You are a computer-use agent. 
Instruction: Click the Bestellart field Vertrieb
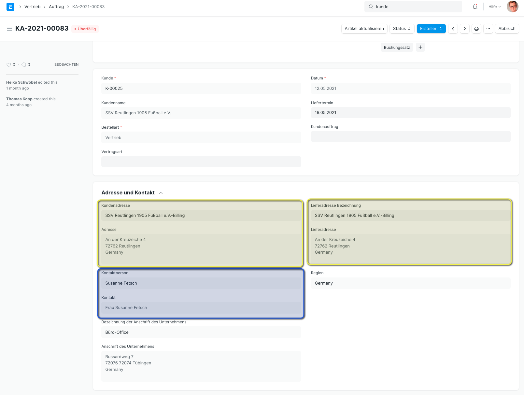(x=201, y=138)
